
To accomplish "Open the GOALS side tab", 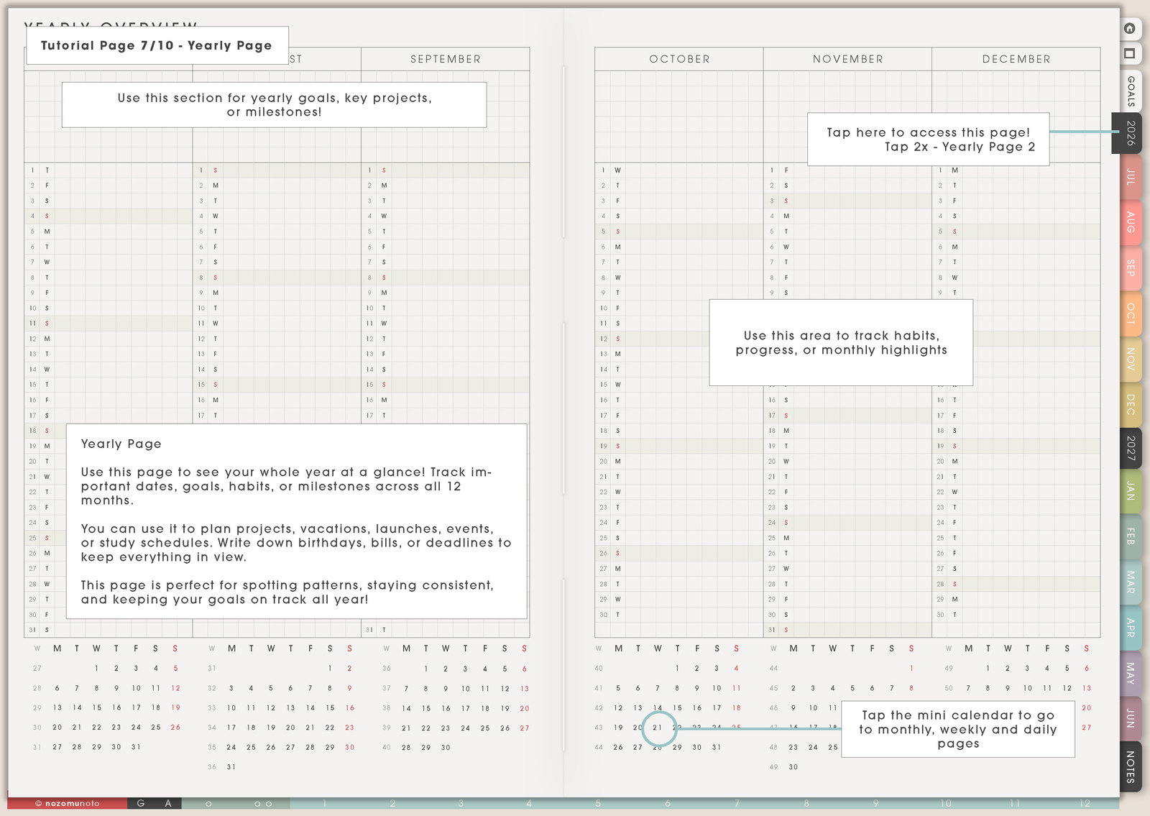I will (1130, 91).
